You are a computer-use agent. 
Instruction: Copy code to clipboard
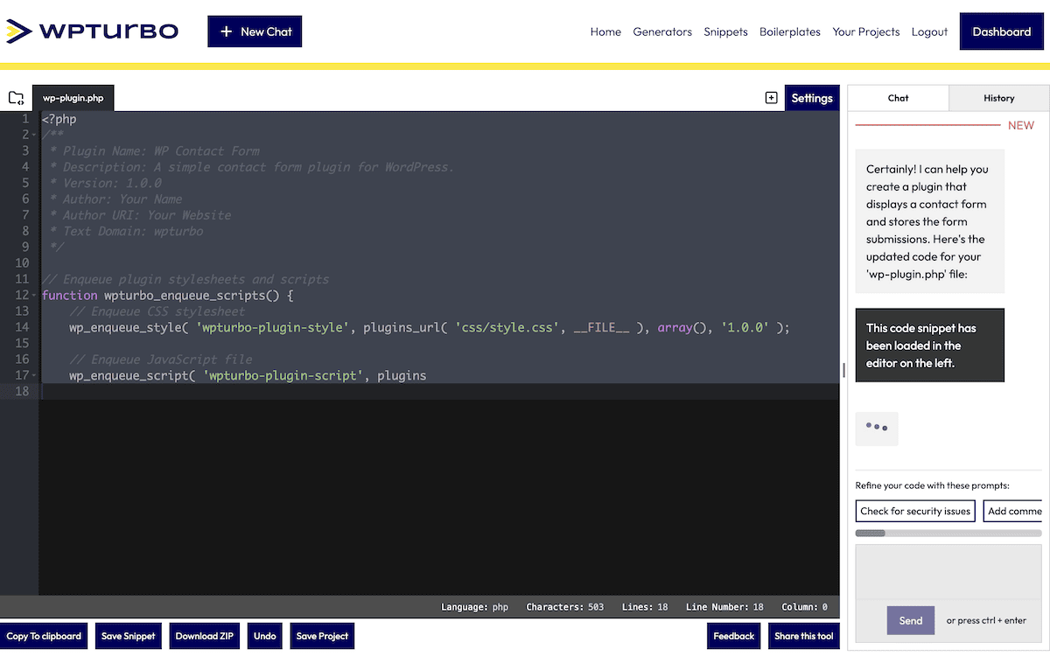pos(44,636)
